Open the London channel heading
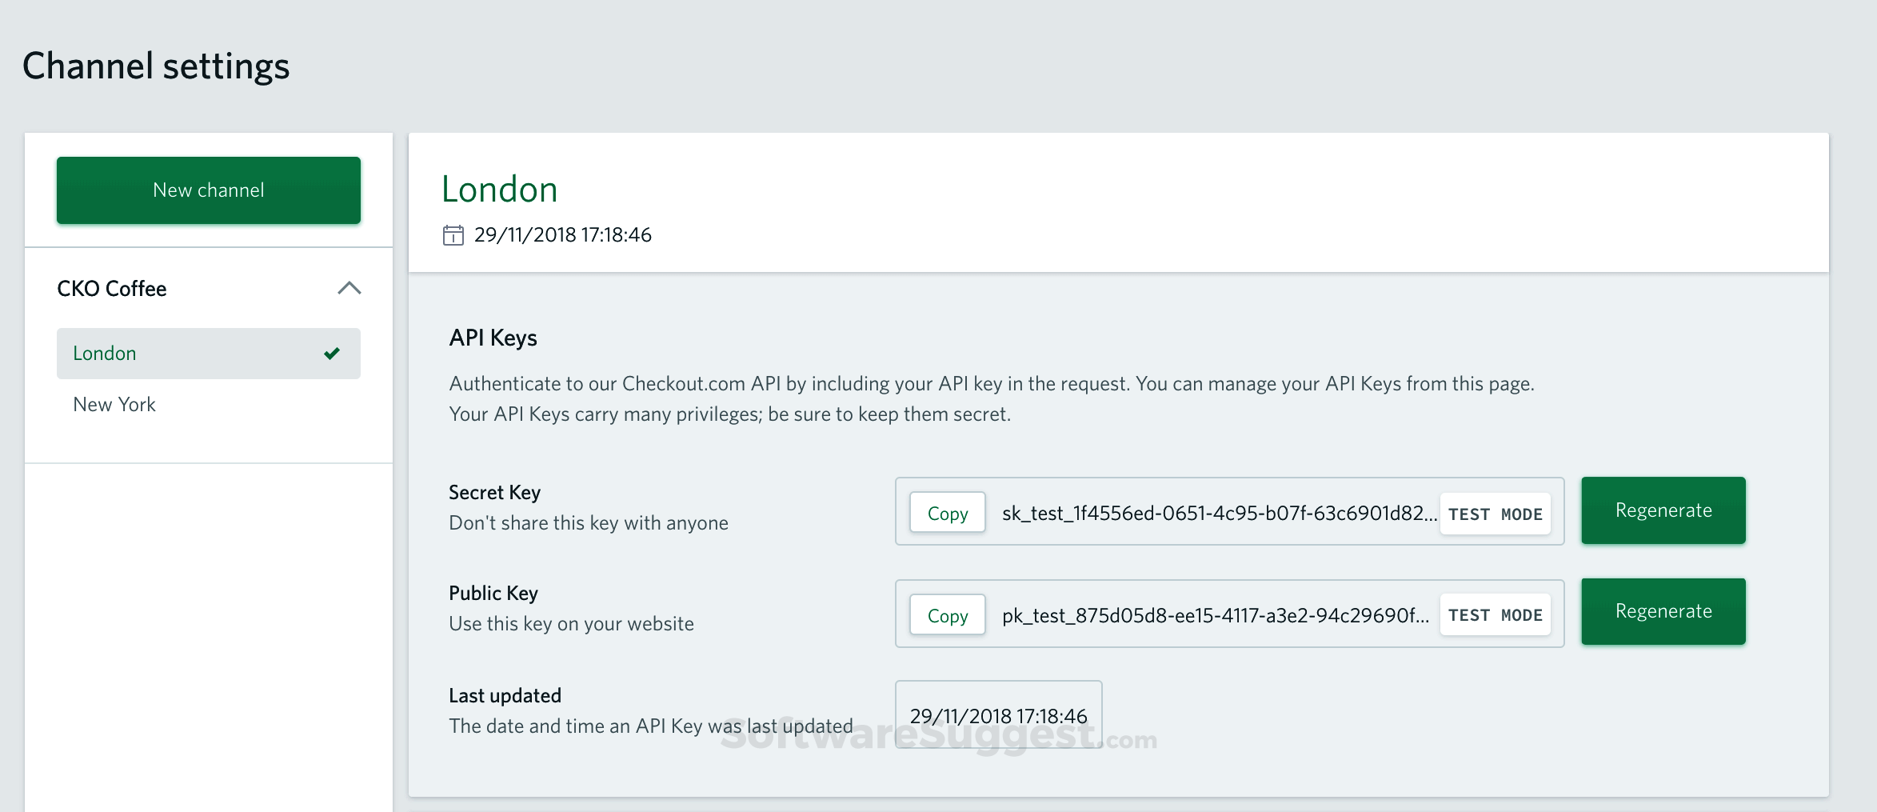The height and width of the screenshot is (812, 1877). (x=499, y=189)
